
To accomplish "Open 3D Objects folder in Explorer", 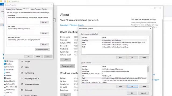I will 10,61.
